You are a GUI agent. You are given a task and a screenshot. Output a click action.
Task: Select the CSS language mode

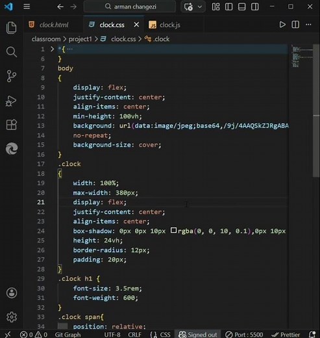(160, 335)
